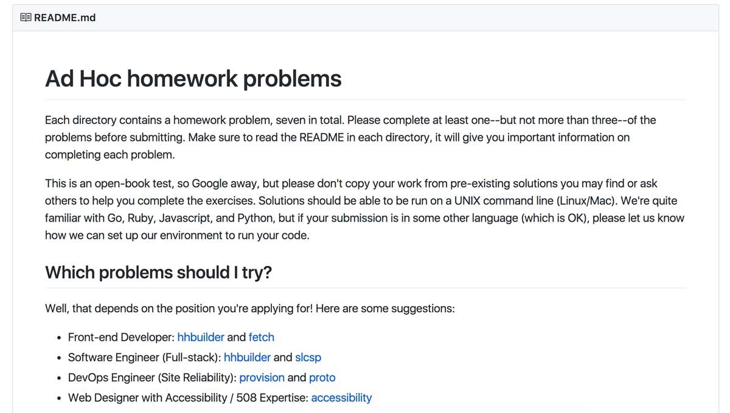Click the paragraph starting "Each directory contains"
The image size is (730, 413).
coord(350,137)
